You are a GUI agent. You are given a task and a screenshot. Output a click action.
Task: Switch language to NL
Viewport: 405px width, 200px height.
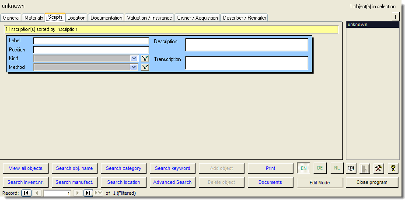click(x=336, y=168)
